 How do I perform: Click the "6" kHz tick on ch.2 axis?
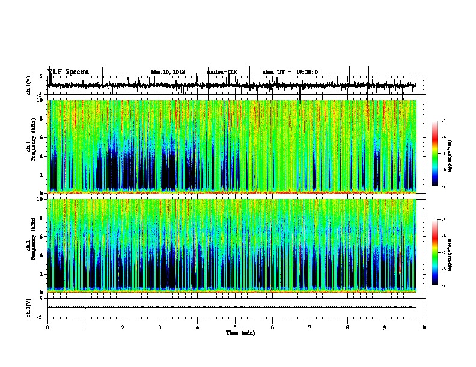(42, 236)
